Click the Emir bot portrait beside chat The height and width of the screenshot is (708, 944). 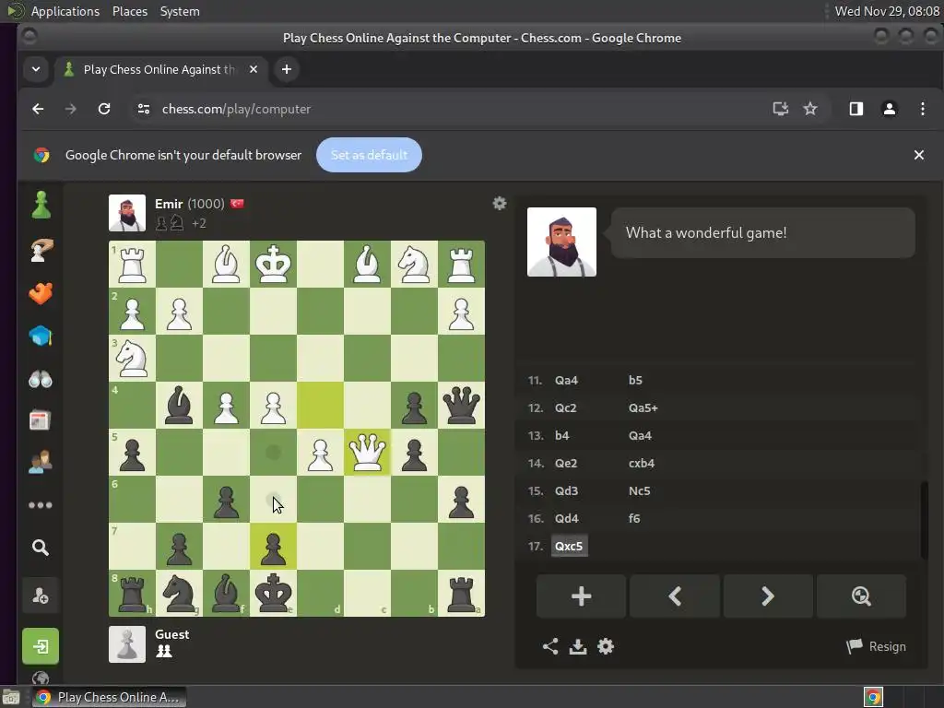point(561,242)
